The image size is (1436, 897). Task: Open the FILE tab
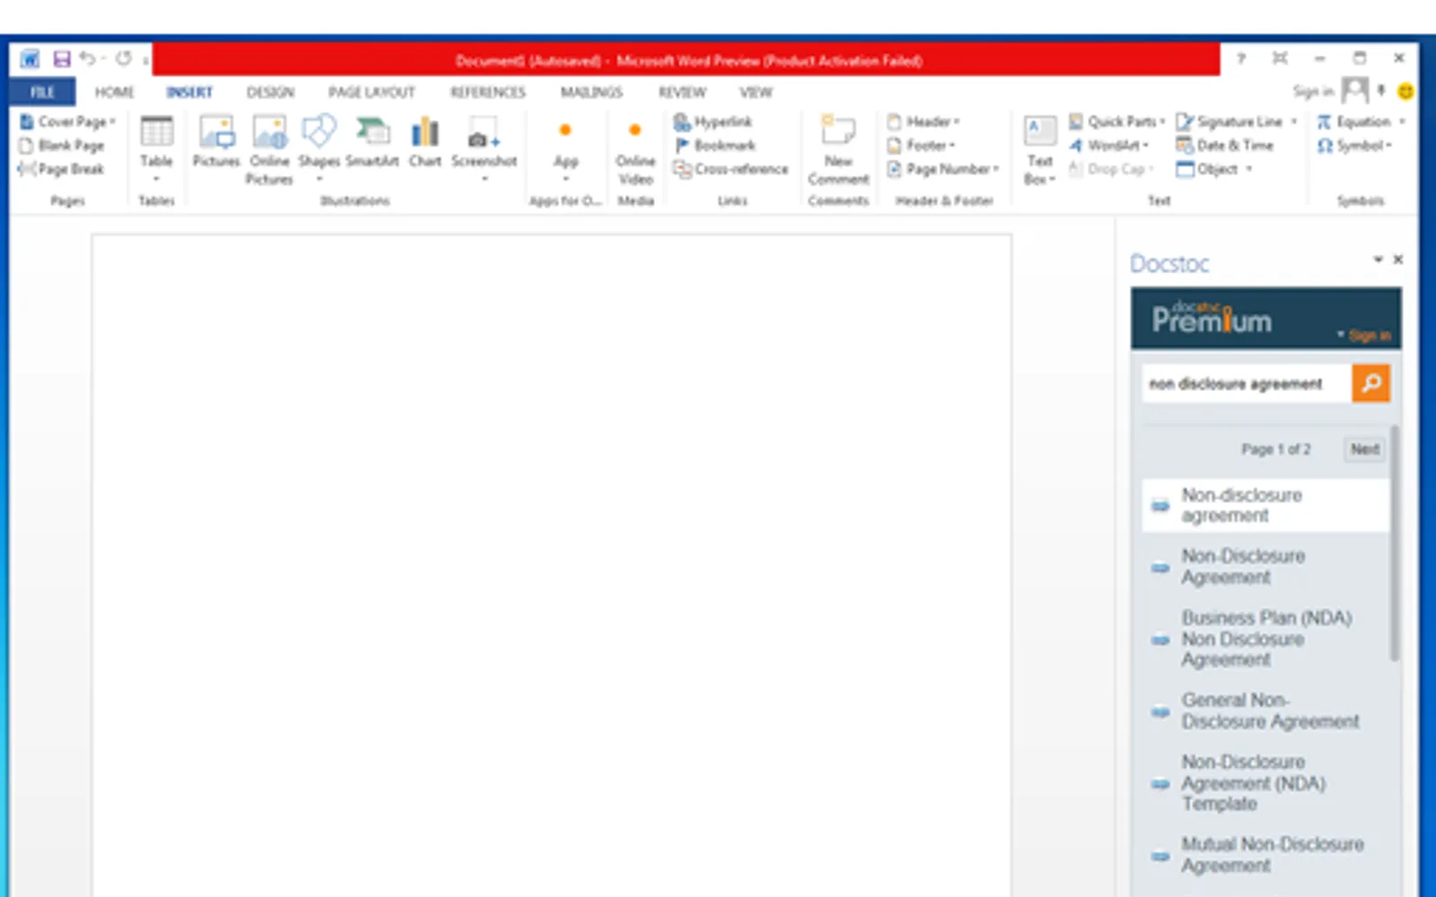pos(42,91)
